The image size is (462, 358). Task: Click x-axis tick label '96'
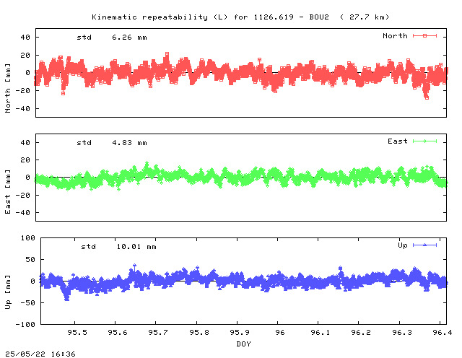click(x=280, y=332)
